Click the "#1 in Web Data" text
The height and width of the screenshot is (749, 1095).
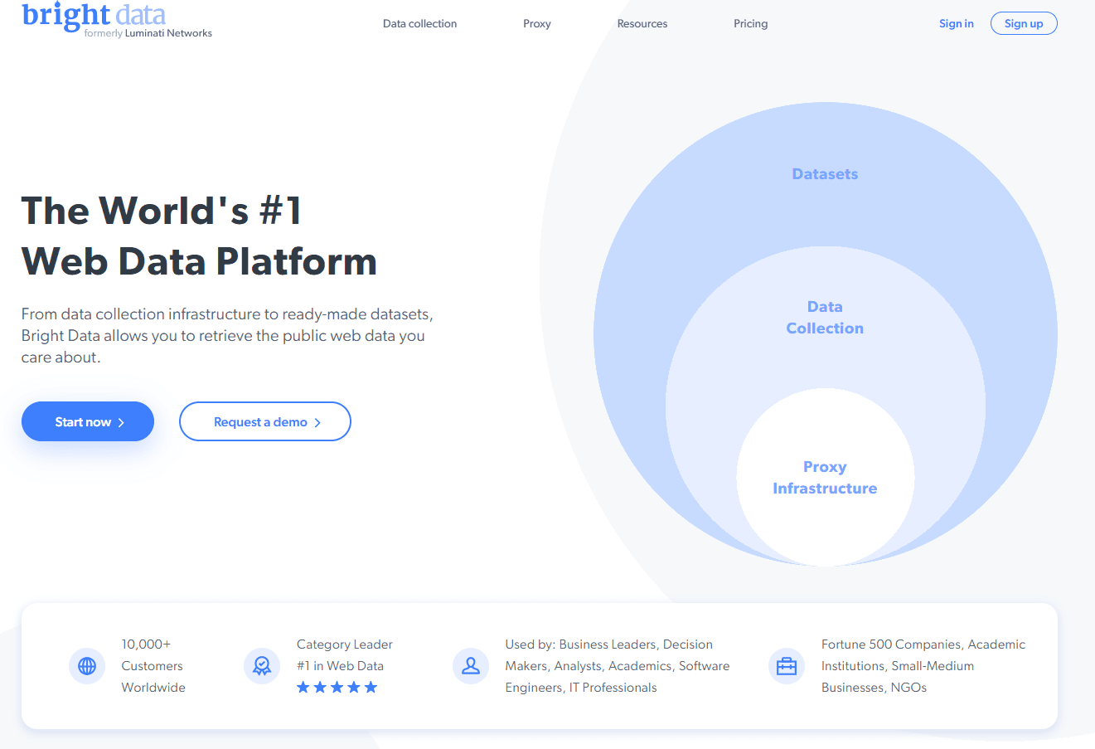(340, 666)
